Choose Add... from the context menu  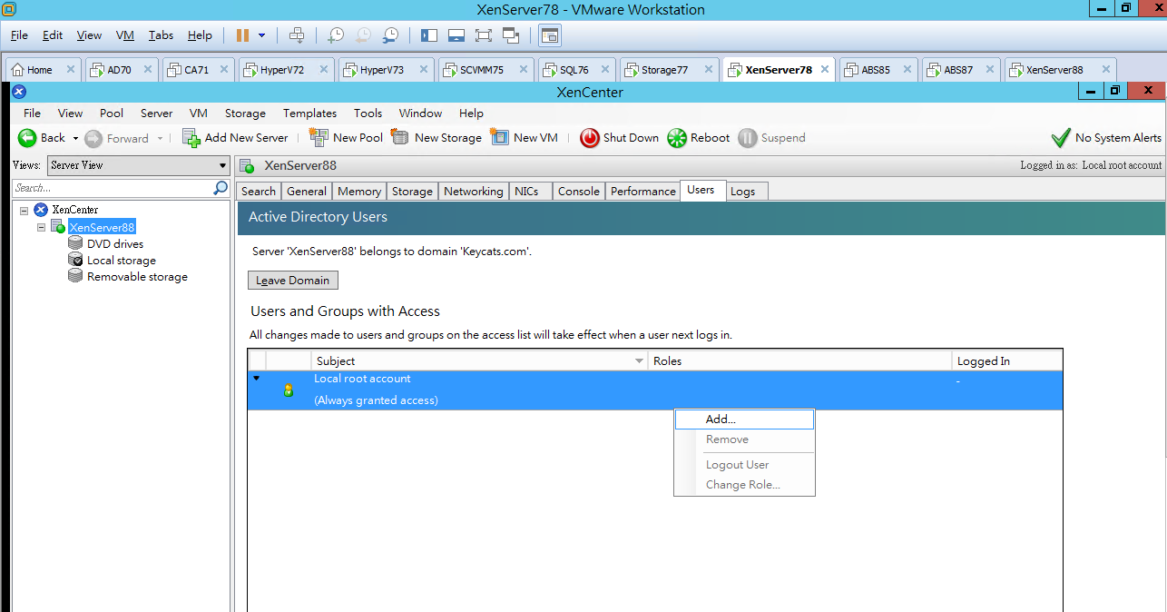coord(744,420)
